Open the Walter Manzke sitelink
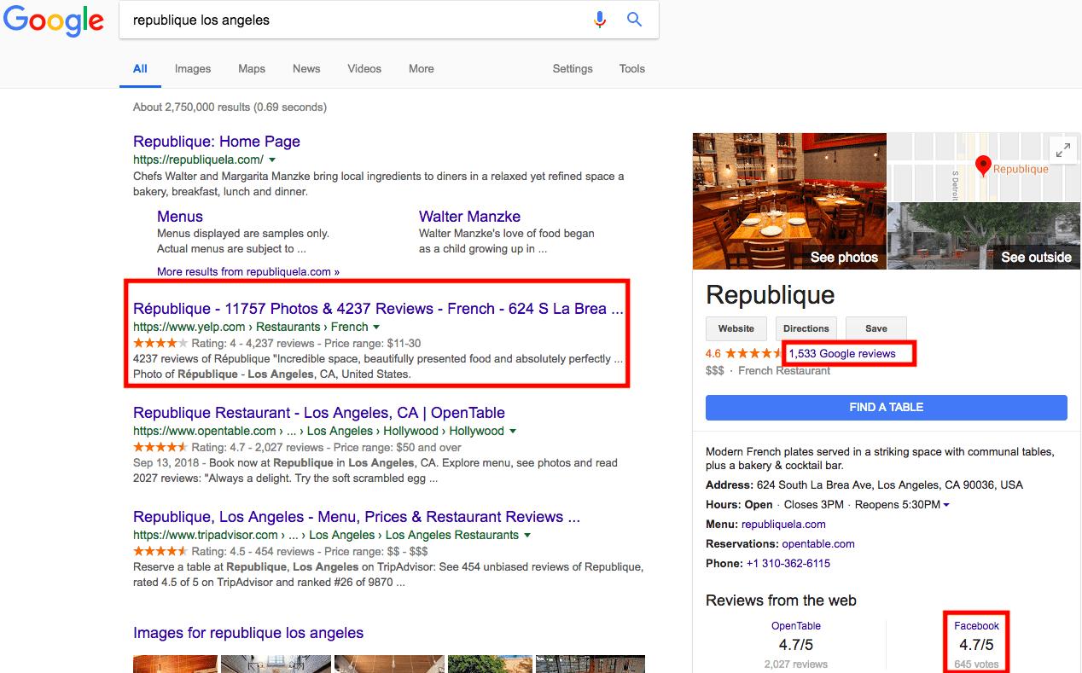Viewport: 1082px width, 673px height. [x=469, y=217]
